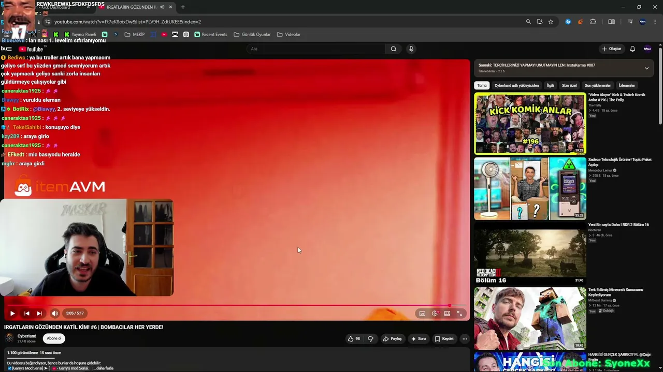
Task: Open the YouTube bookmark icon
Action: pos(164,35)
